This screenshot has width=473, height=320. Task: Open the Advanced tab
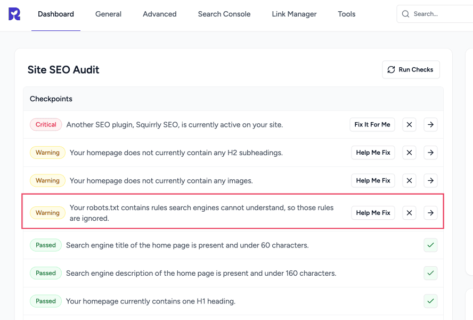coord(160,14)
